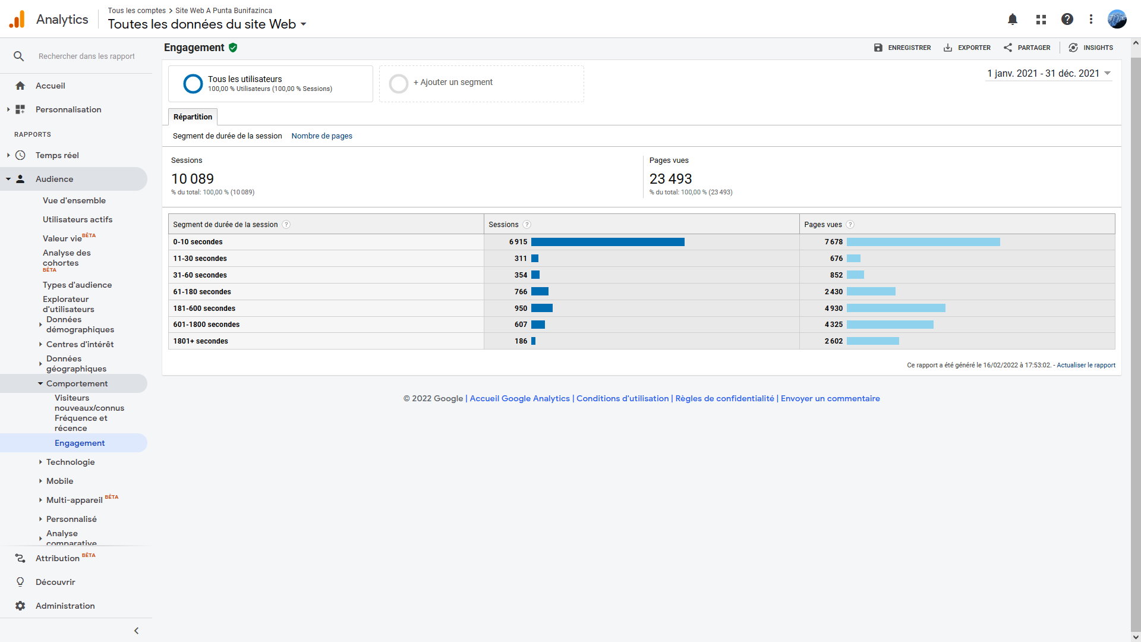Expand the Technologie submenu

coord(40,462)
